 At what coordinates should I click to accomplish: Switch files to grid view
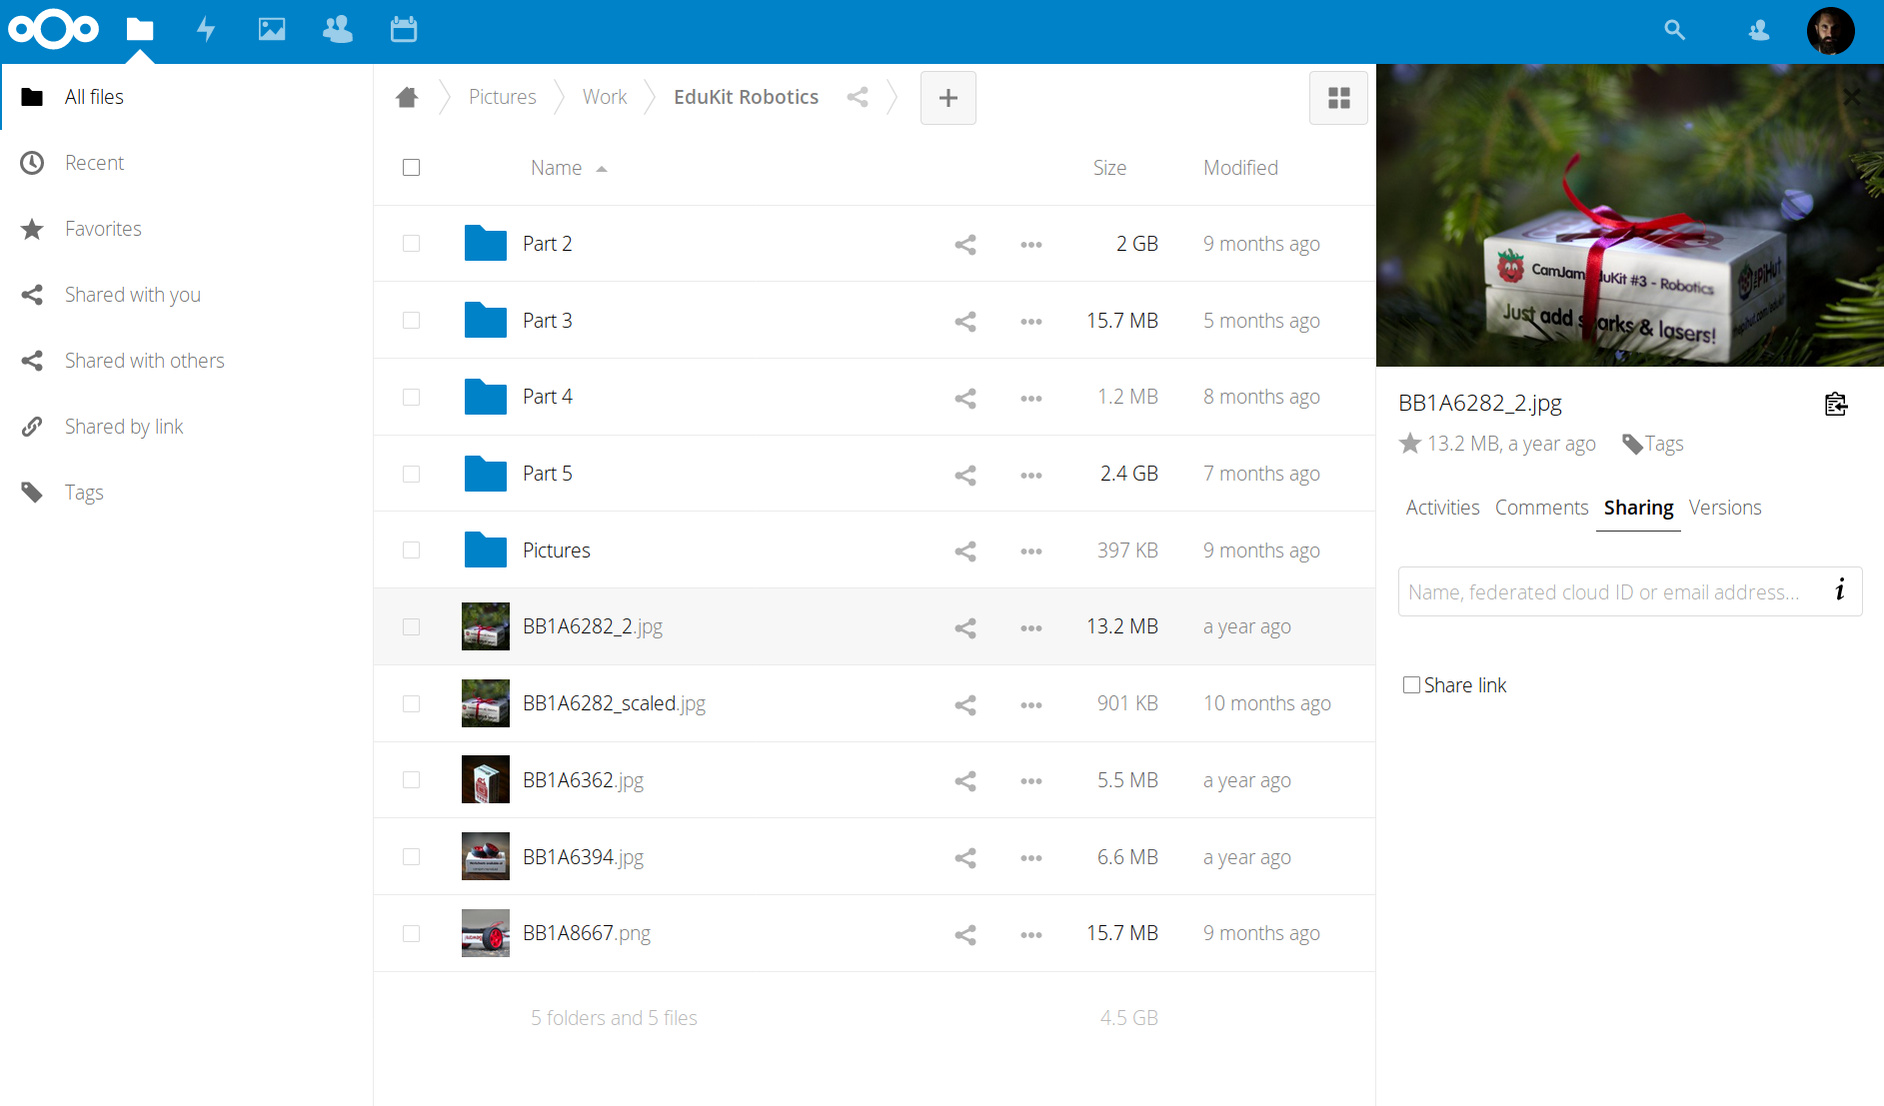tap(1338, 98)
